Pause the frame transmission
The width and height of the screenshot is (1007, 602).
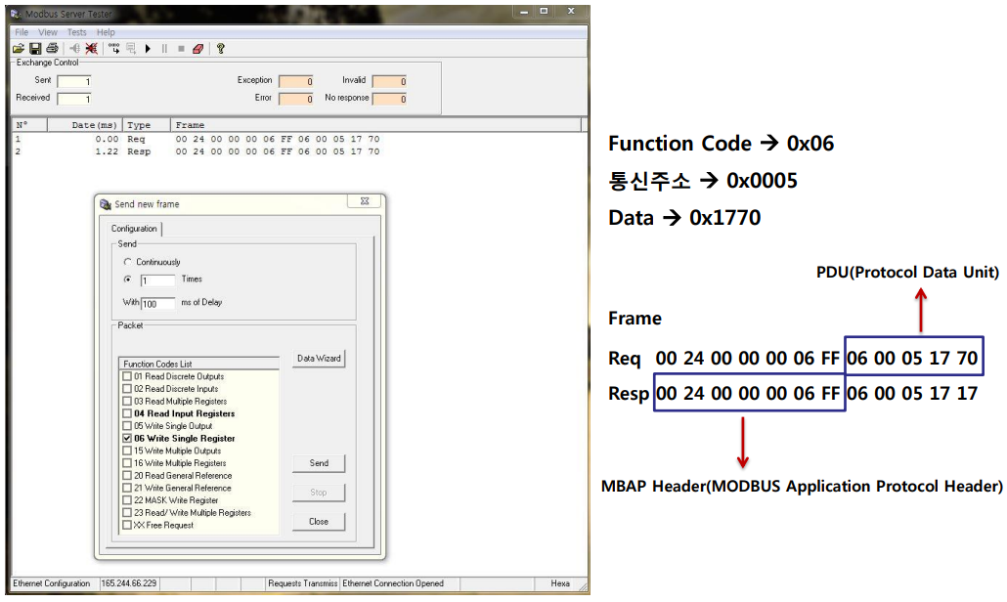pyautogui.click(x=164, y=48)
